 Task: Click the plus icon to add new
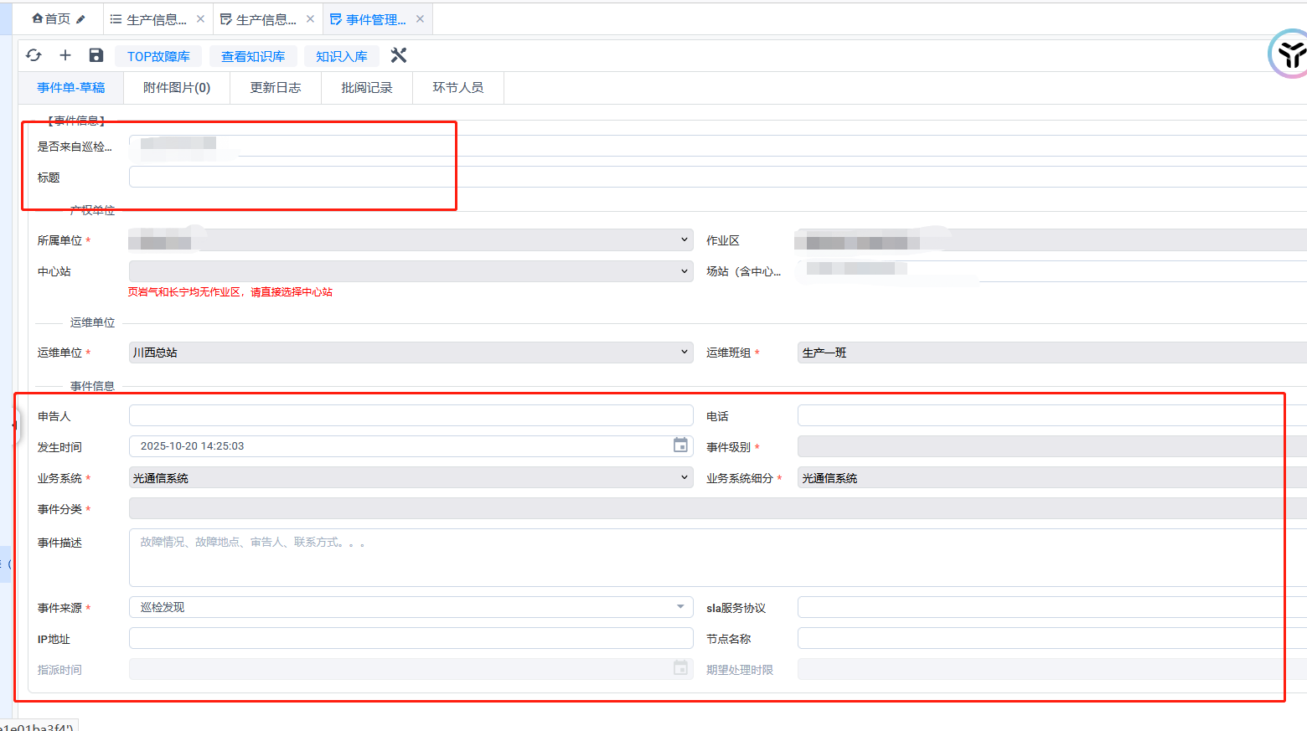tap(65, 55)
